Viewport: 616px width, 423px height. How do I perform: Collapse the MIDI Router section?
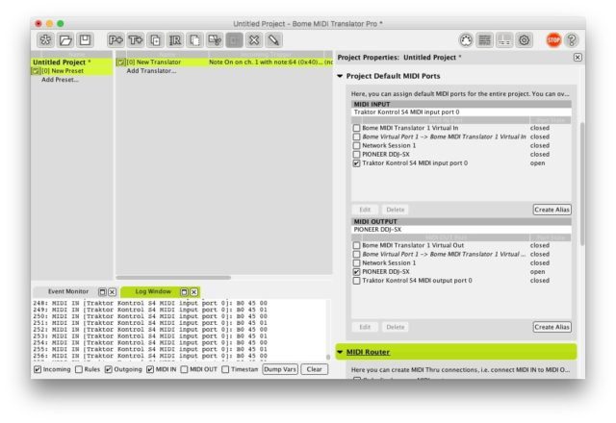pyautogui.click(x=340, y=352)
